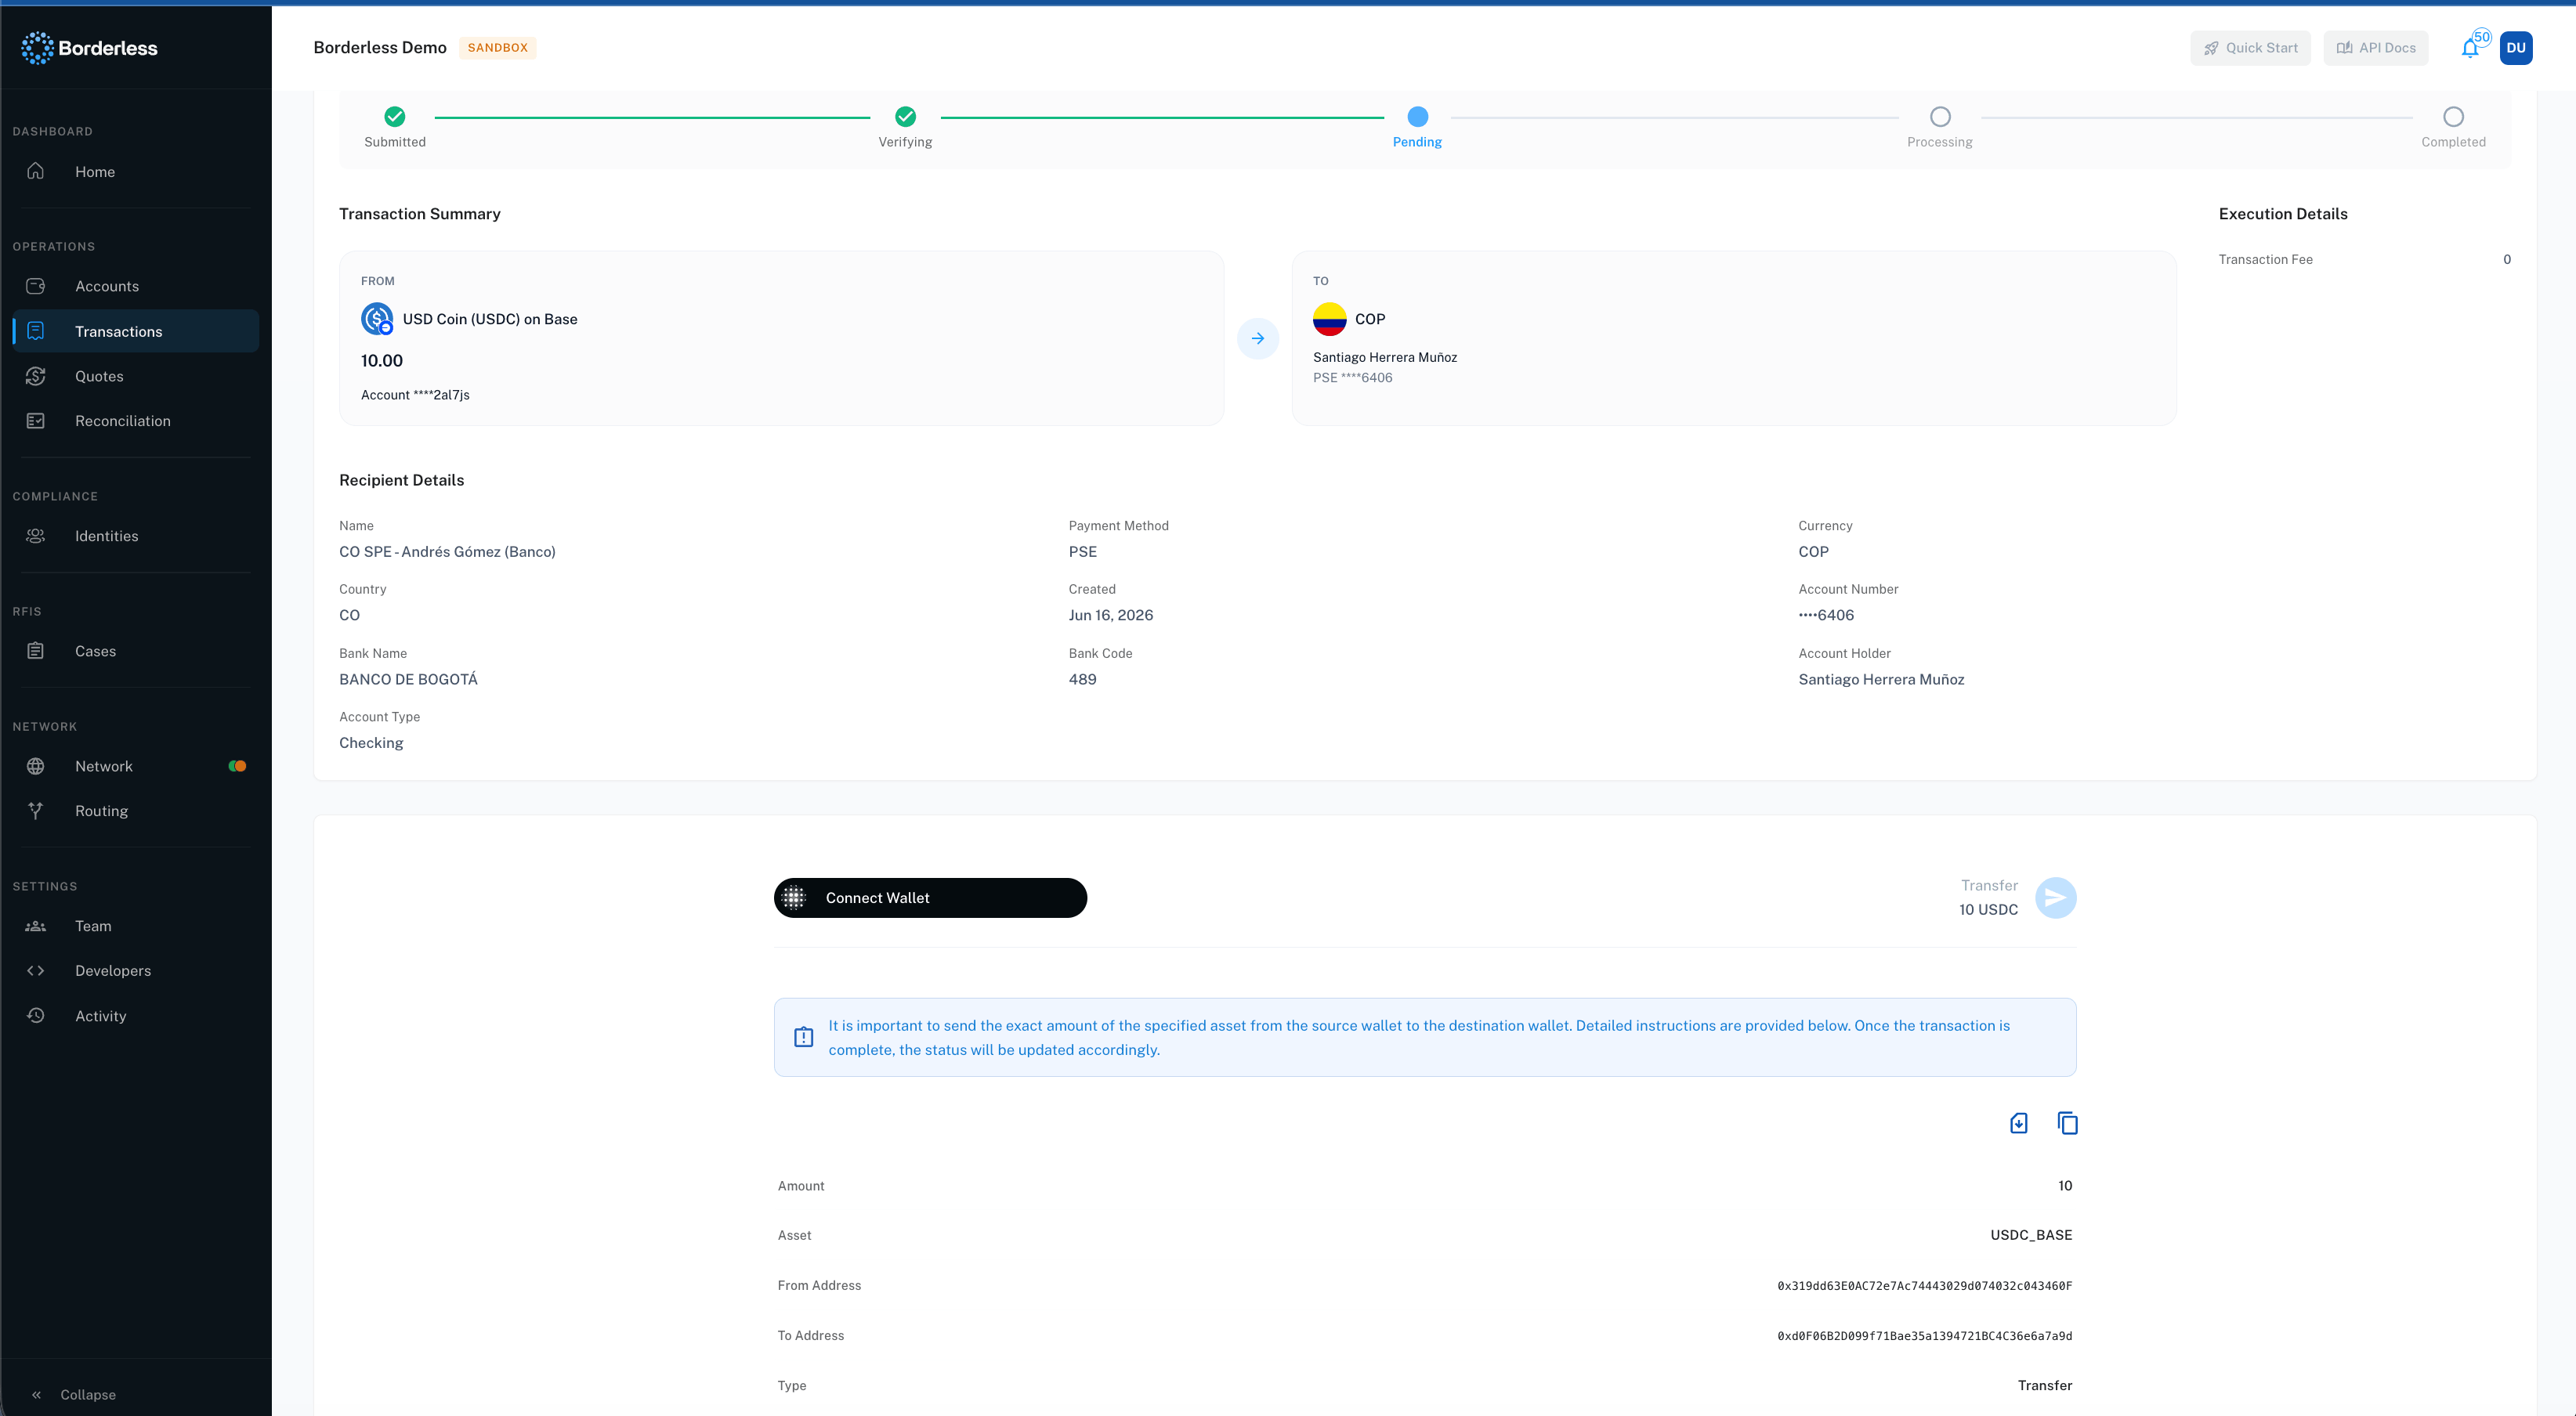Open the notifications bell

pyautogui.click(x=2470, y=48)
